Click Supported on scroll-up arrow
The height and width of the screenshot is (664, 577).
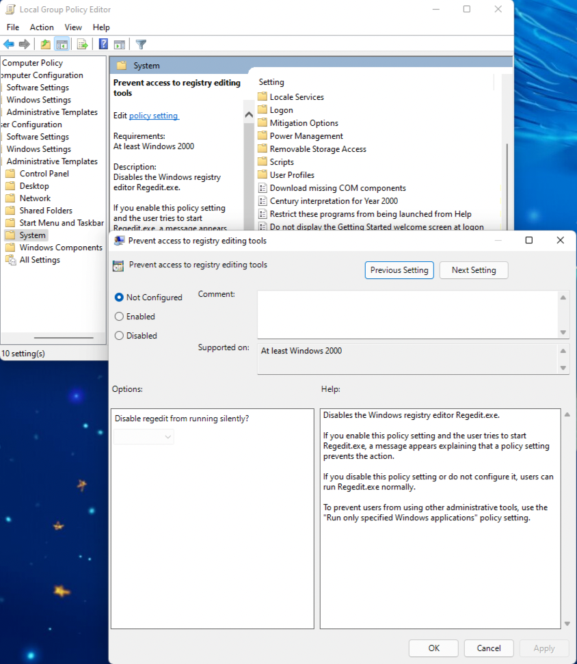tap(563, 351)
